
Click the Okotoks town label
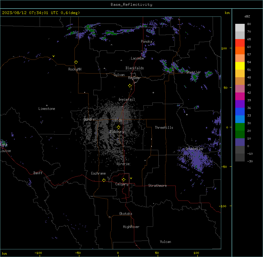126,214
